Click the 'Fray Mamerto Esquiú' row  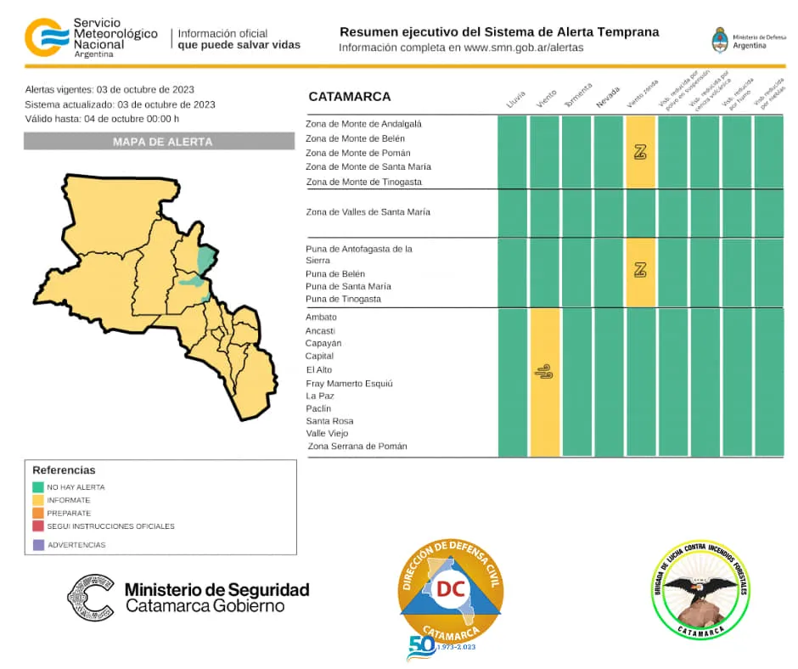pos(349,384)
